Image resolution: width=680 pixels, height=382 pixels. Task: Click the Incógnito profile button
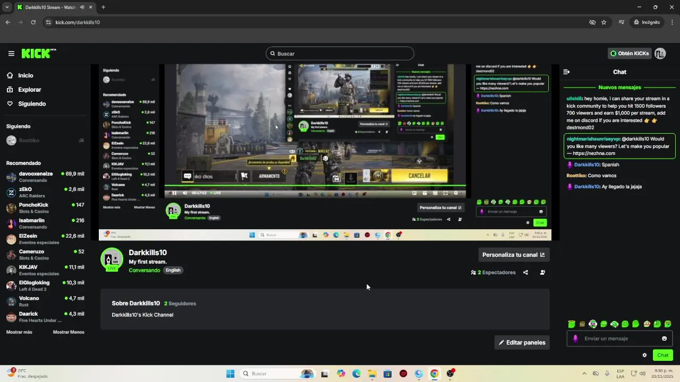[x=647, y=22]
